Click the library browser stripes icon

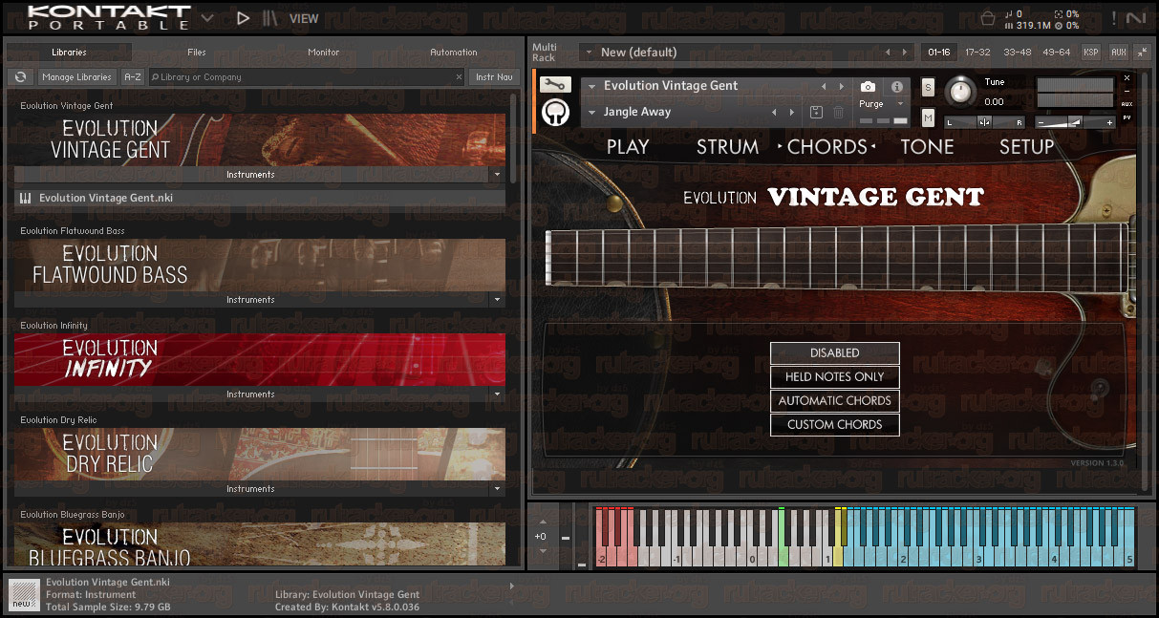(x=271, y=18)
